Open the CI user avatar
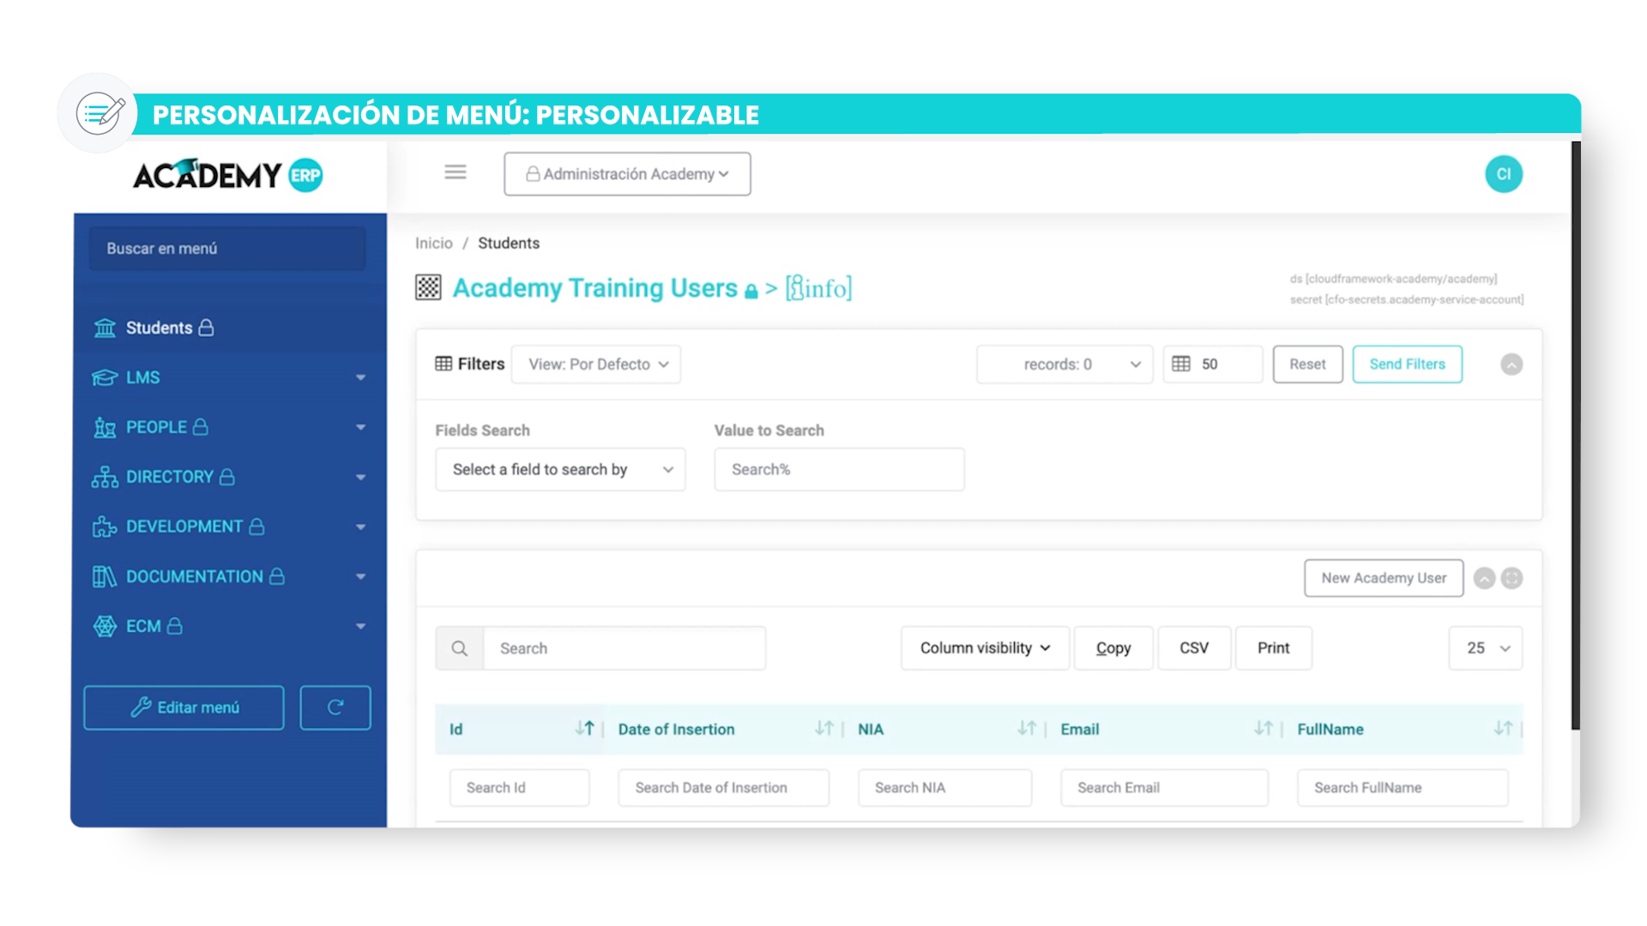 1504,174
